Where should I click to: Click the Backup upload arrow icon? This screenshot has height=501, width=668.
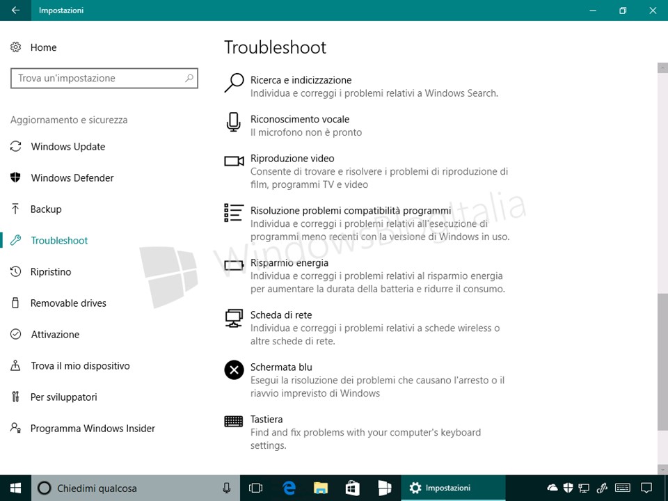[x=16, y=209]
